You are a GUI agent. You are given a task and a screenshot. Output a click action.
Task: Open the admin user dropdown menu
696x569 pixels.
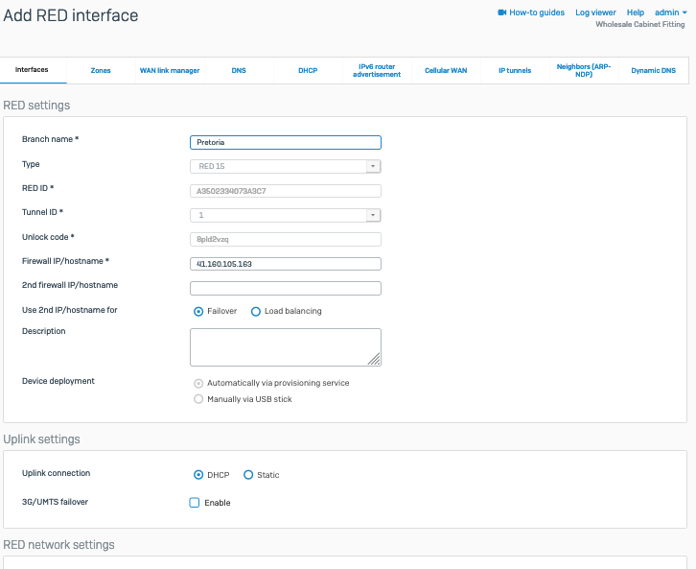[671, 12]
